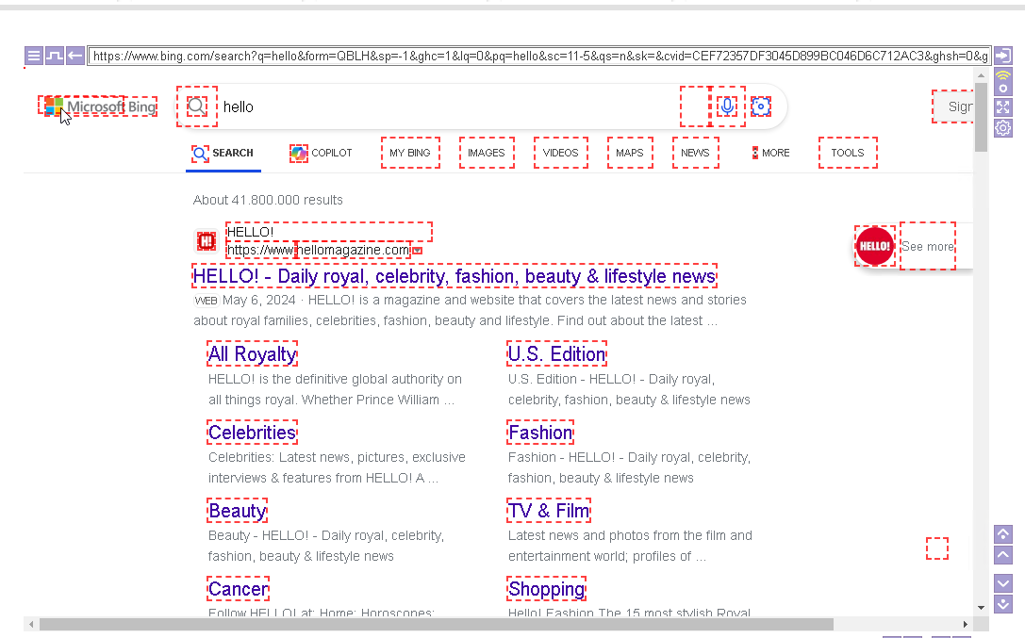The height and width of the screenshot is (638, 1025).
Task: Click the microphone voice search icon
Action: point(726,106)
